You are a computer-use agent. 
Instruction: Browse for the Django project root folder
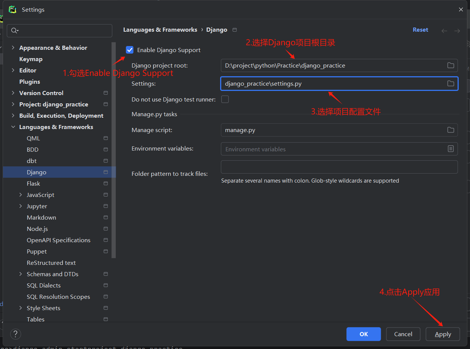point(450,65)
